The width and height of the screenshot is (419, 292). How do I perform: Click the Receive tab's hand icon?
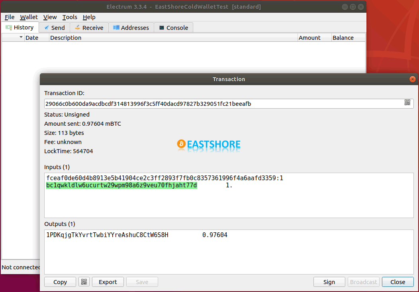tap(78, 27)
